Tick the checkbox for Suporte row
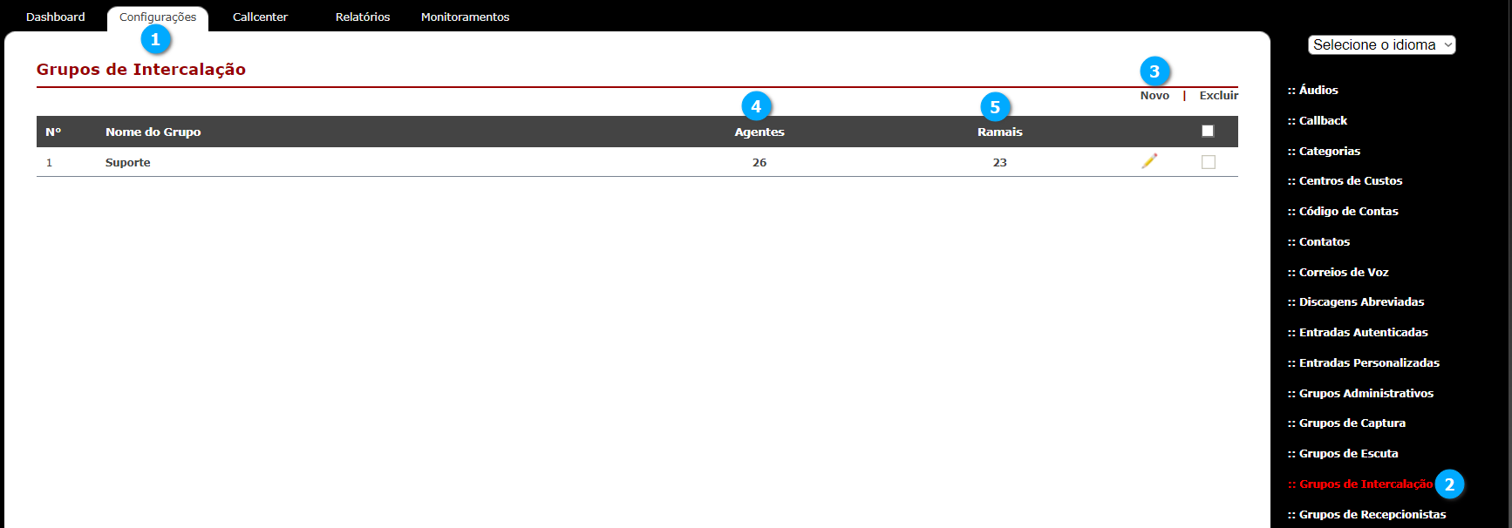This screenshot has width=1512, height=528. point(1208,162)
